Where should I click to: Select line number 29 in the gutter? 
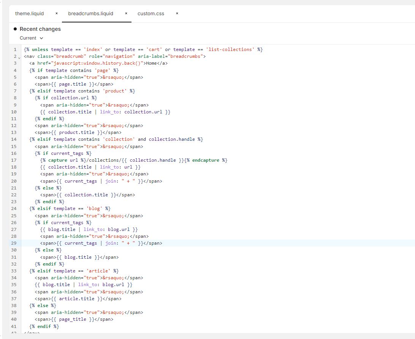click(14, 243)
